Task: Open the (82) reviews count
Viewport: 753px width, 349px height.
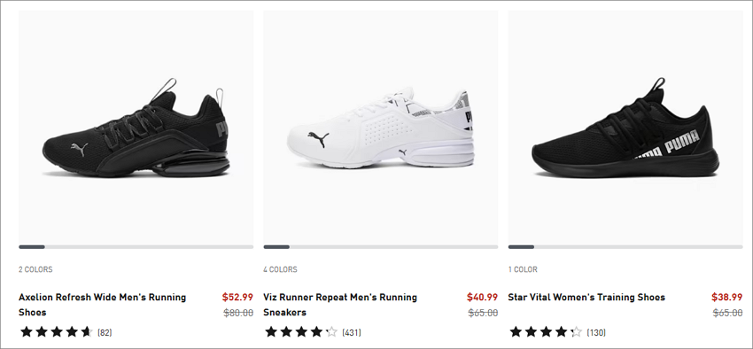Action: [x=105, y=332]
